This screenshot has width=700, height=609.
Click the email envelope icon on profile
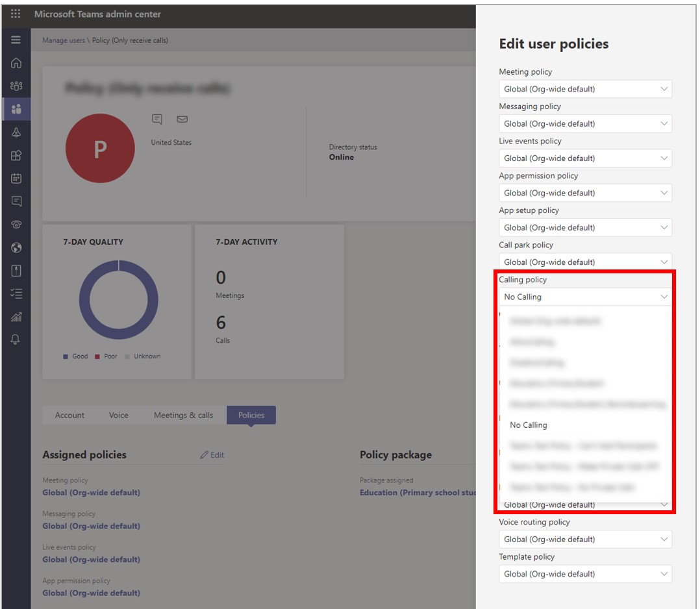pos(182,119)
